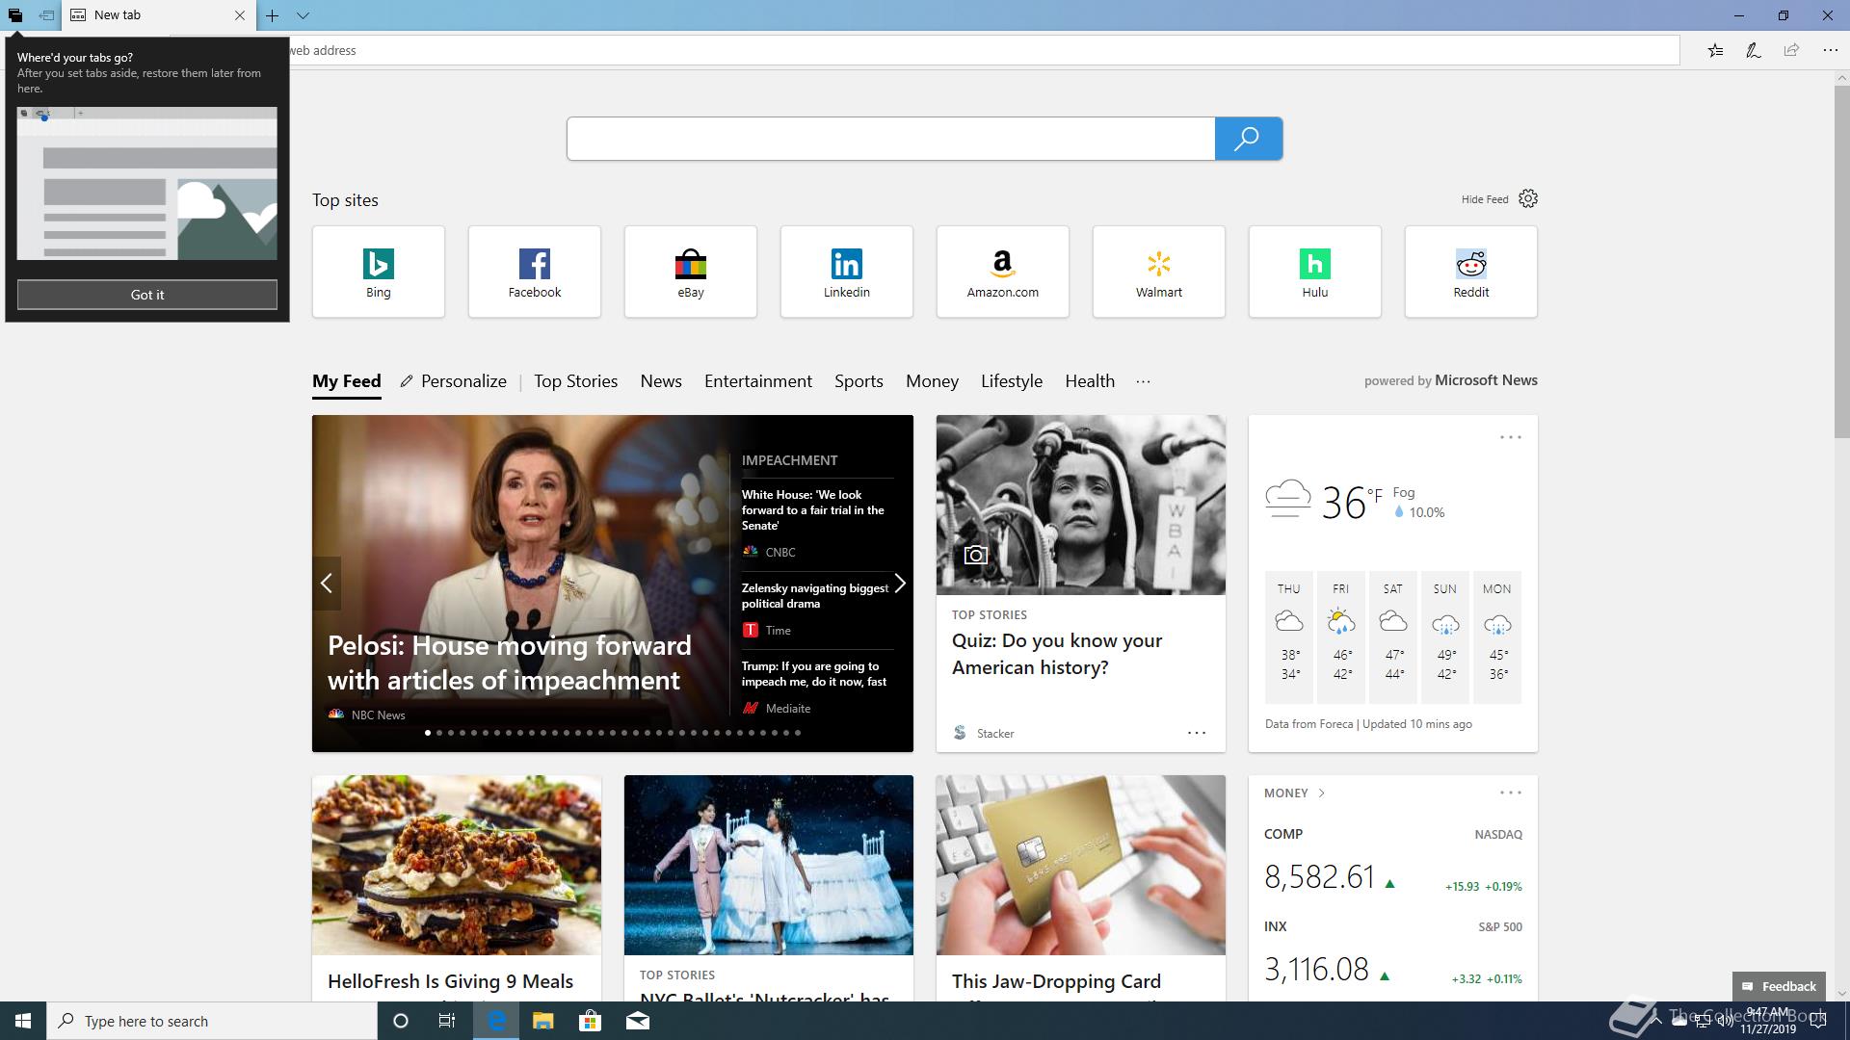Open the Hulu top site tile

[x=1315, y=272]
